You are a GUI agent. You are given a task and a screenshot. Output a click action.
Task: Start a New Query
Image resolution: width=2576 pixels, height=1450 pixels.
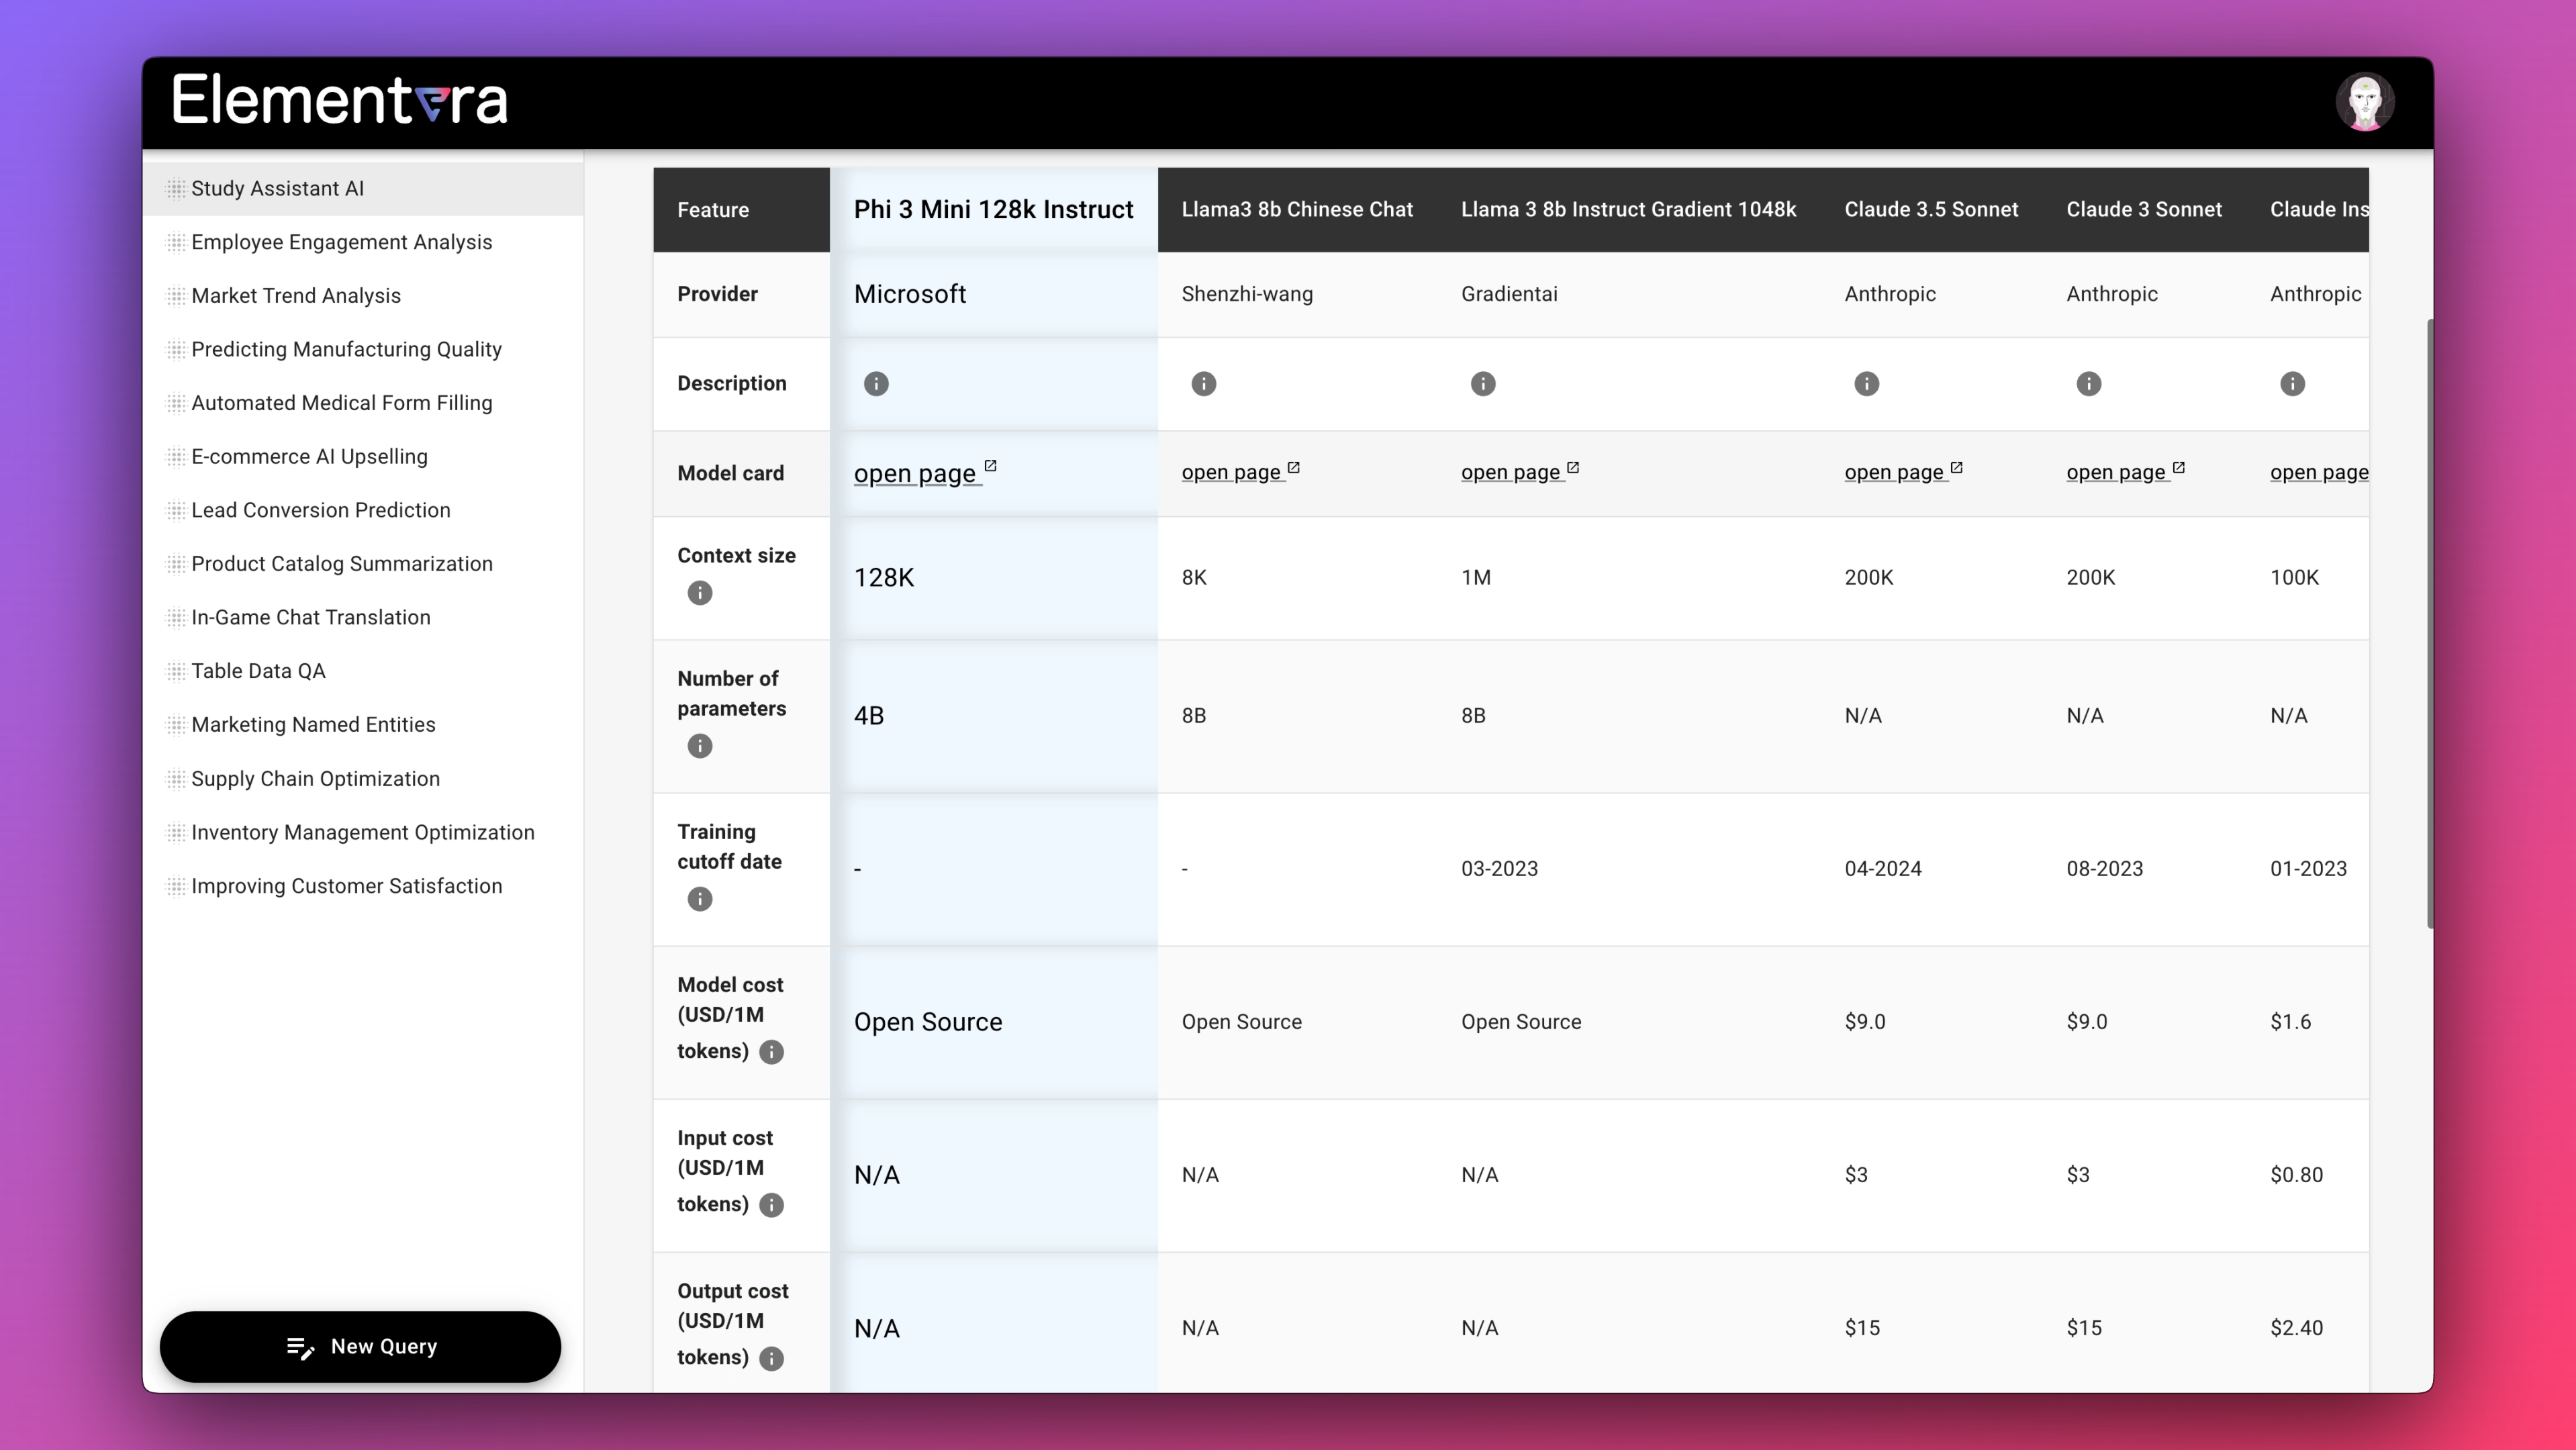point(360,1347)
